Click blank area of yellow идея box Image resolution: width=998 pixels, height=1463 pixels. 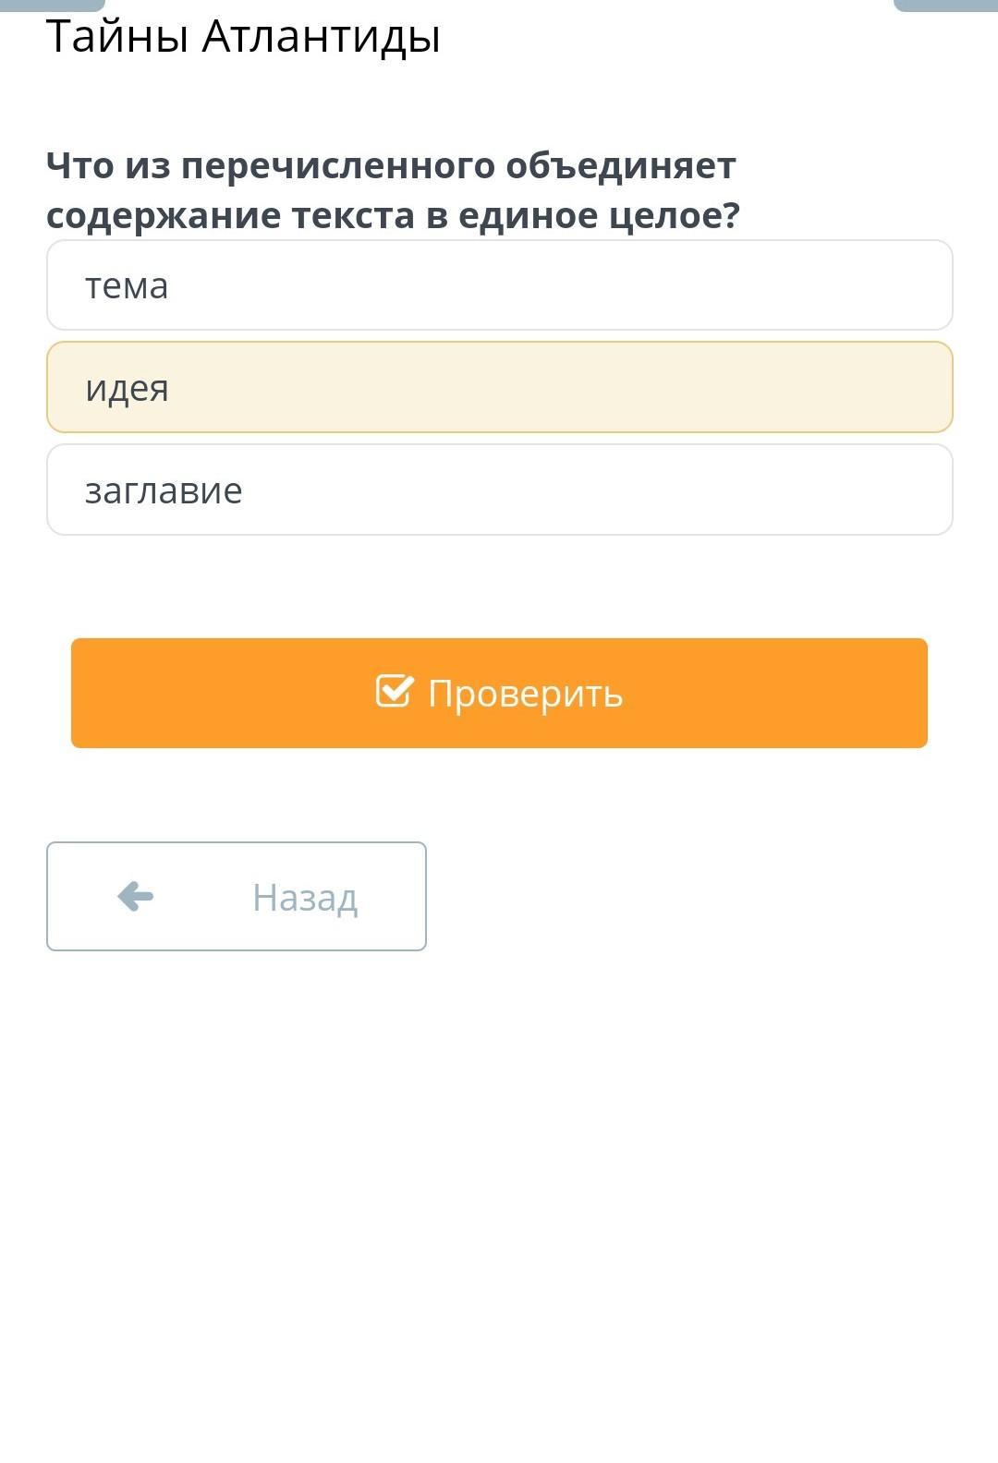tap(647, 387)
